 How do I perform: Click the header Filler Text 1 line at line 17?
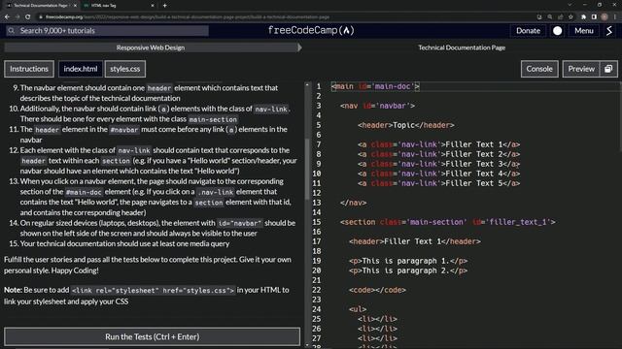(415, 241)
